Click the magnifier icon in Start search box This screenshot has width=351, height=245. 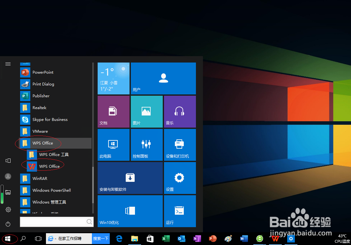(x=89, y=222)
